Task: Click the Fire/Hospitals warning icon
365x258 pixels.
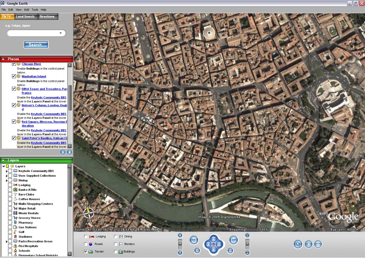Action: [15, 246]
